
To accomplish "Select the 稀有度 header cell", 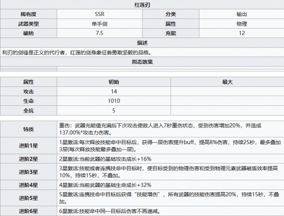I will point(28,14).
